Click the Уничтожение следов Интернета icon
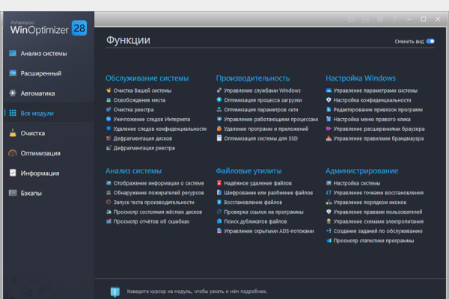This screenshot has height=299, width=449. click(x=109, y=119)
